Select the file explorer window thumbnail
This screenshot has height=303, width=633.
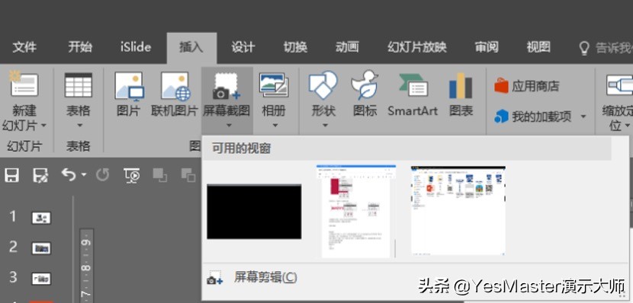(x=458, y=210)
